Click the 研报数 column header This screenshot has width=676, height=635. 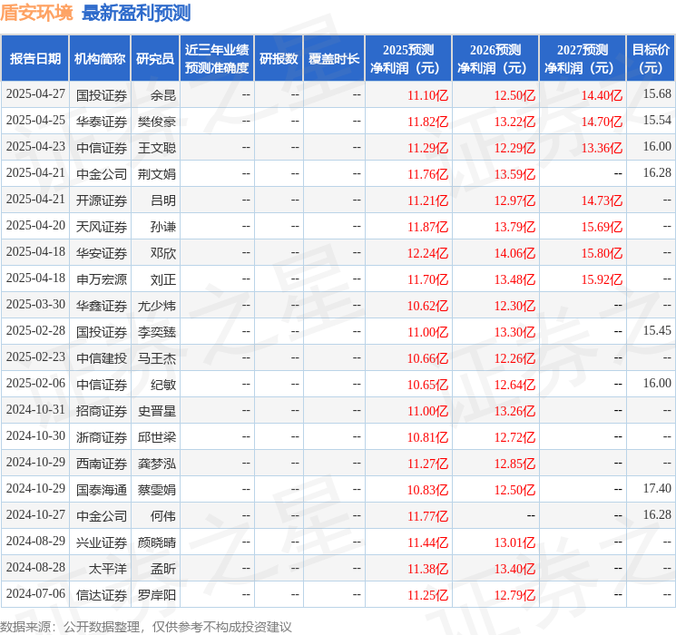(x=279, y=59)
